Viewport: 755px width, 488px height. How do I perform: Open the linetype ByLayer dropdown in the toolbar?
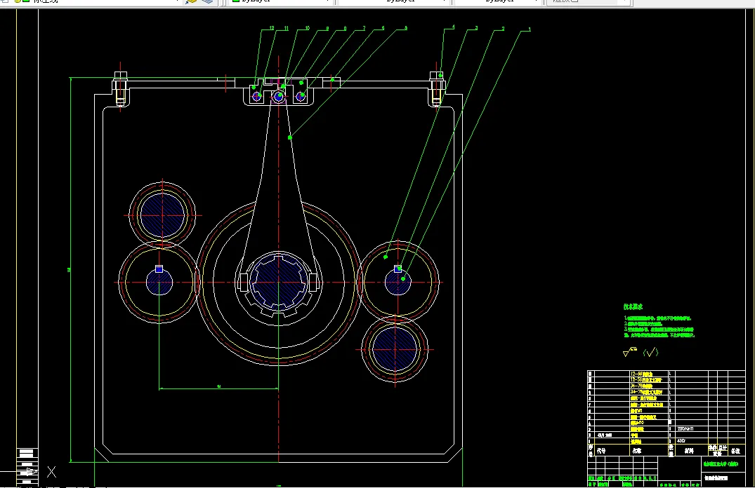click(393, 1)
